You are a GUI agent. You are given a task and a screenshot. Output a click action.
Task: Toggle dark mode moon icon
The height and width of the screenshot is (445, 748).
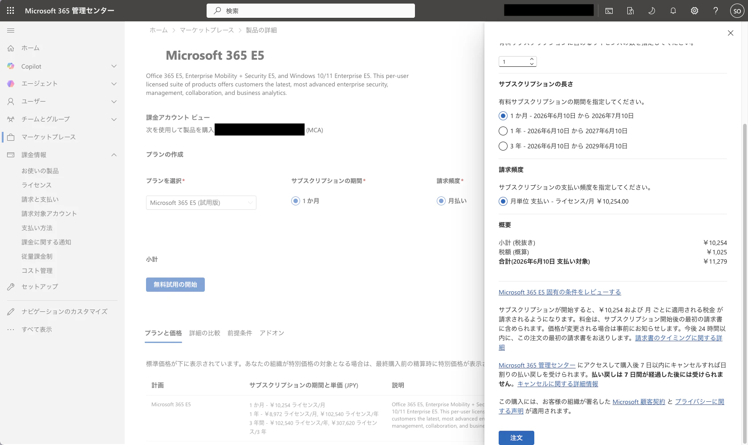coord(652,11)
